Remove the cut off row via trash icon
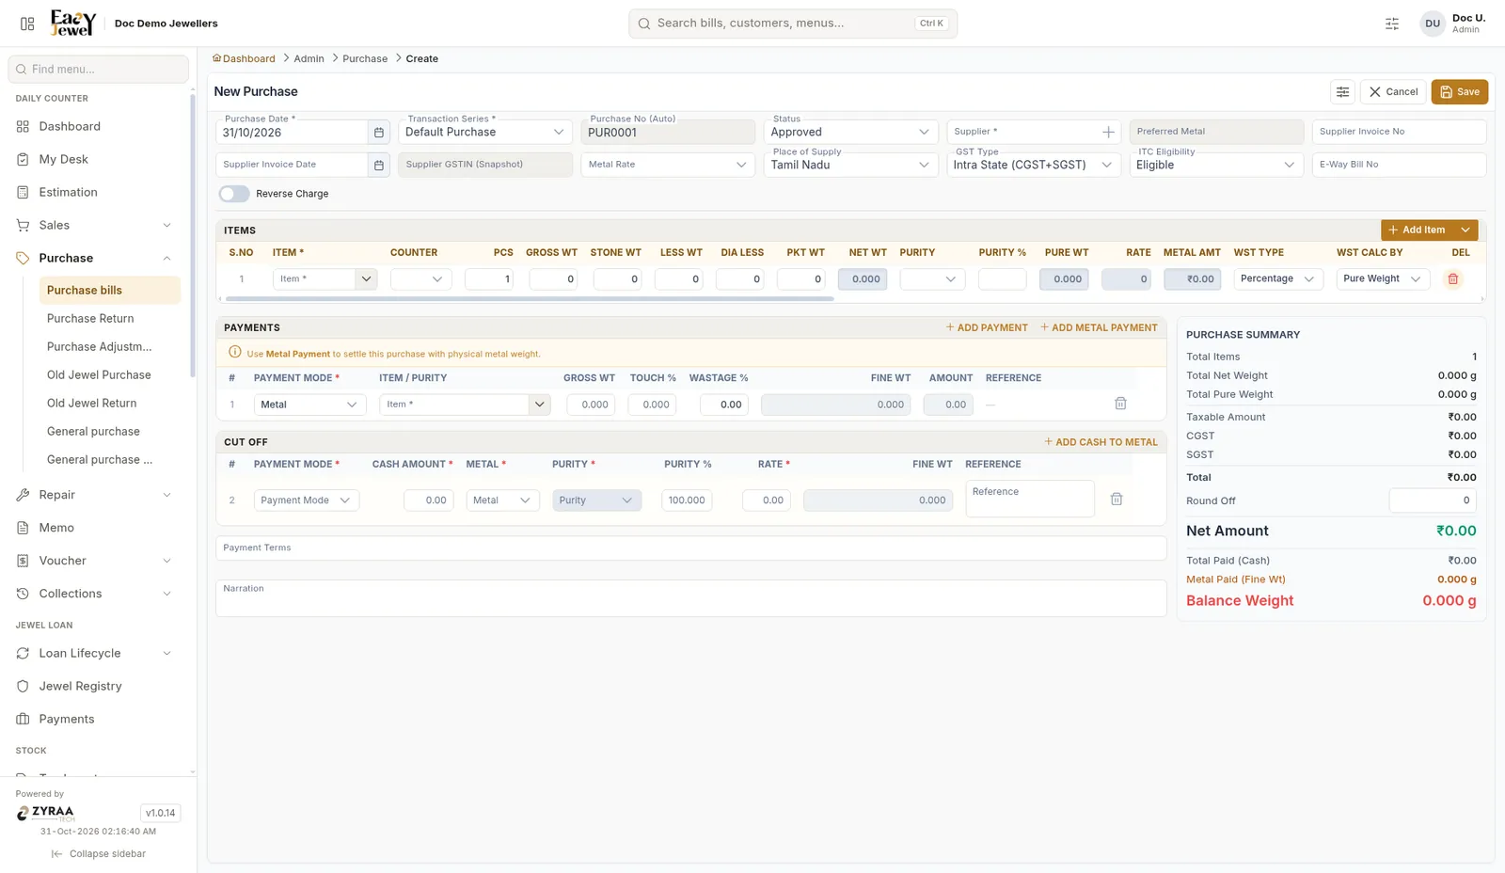 click(x=1117, y=500)
